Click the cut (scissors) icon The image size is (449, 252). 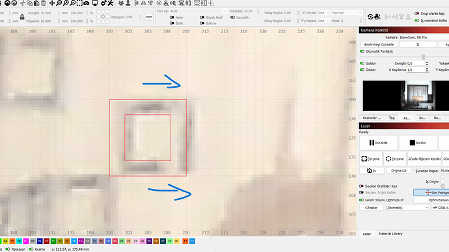(23, 3)
